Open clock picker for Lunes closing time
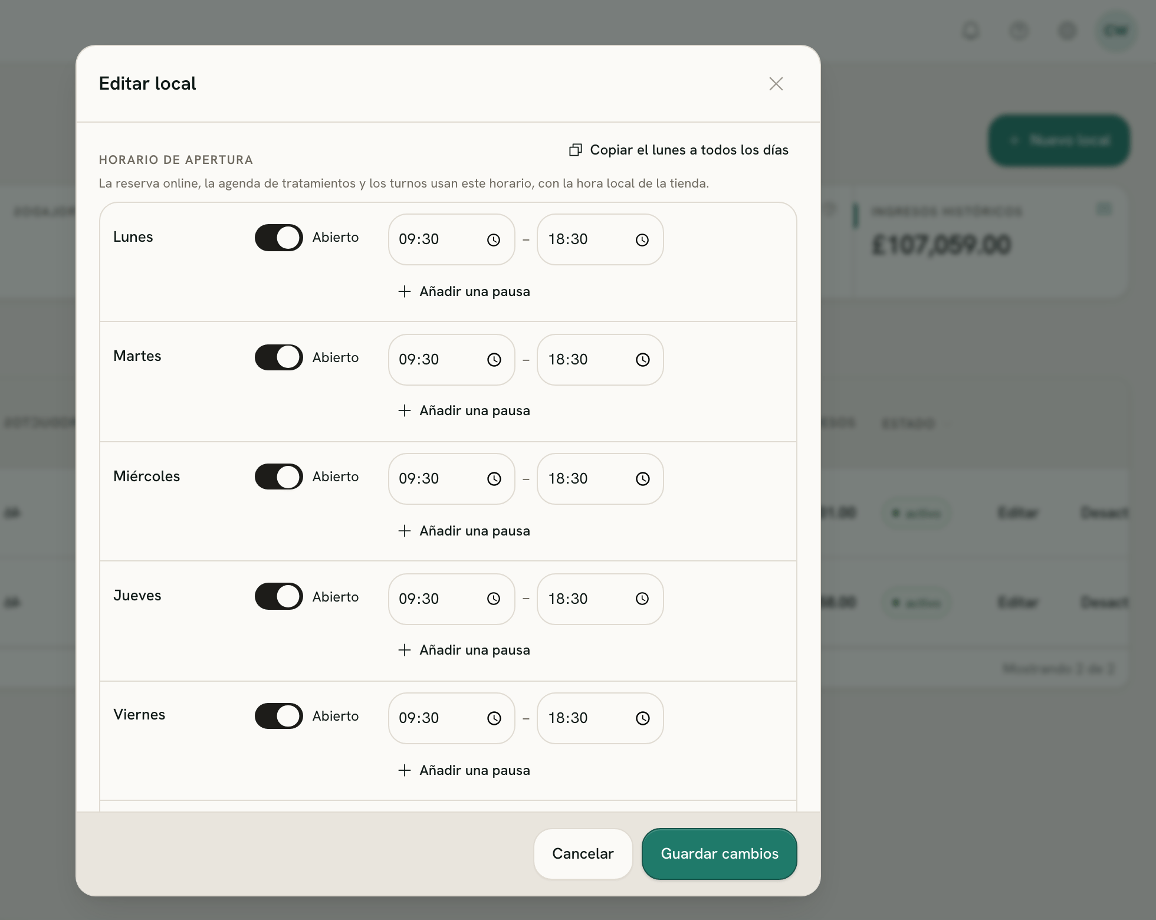 [642, 239]
